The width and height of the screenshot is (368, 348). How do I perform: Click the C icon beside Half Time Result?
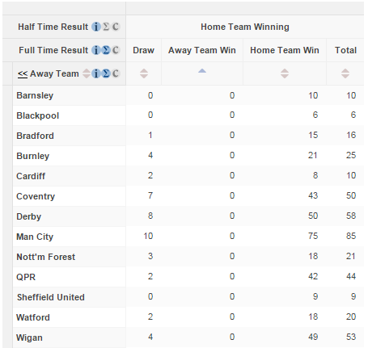point(116,27)
